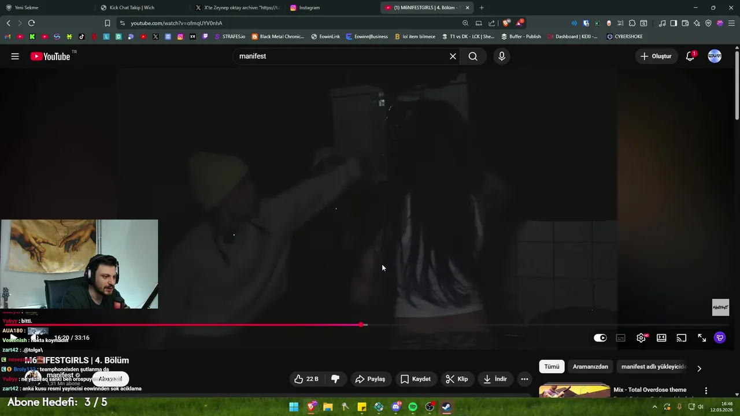Toggle the browser sidebar panel
The height and width of the screenshot is (416, 740).
click(674, 23)
